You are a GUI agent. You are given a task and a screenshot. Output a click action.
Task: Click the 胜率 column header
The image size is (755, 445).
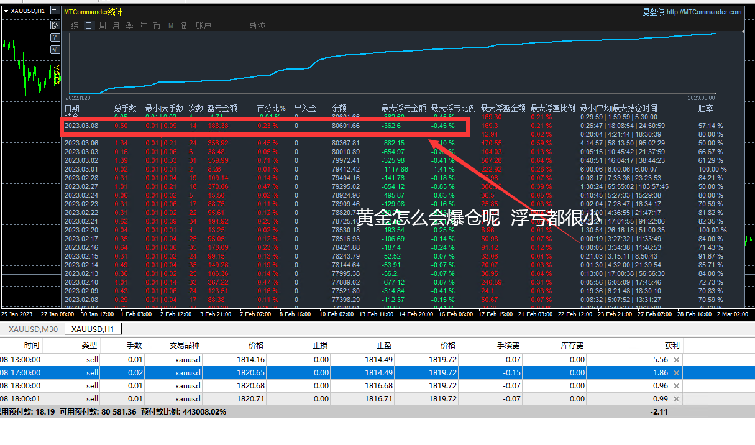705,108
